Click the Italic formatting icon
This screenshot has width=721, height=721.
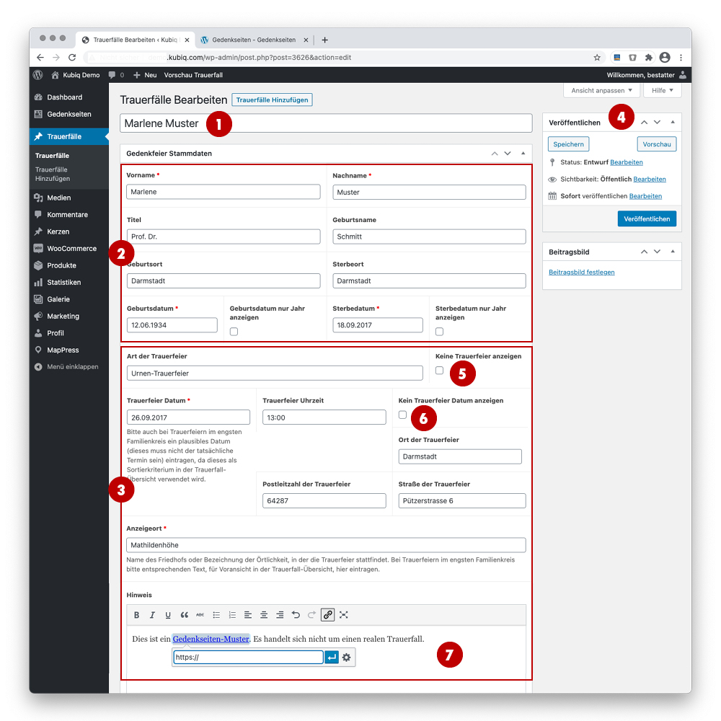coord(152,615)
